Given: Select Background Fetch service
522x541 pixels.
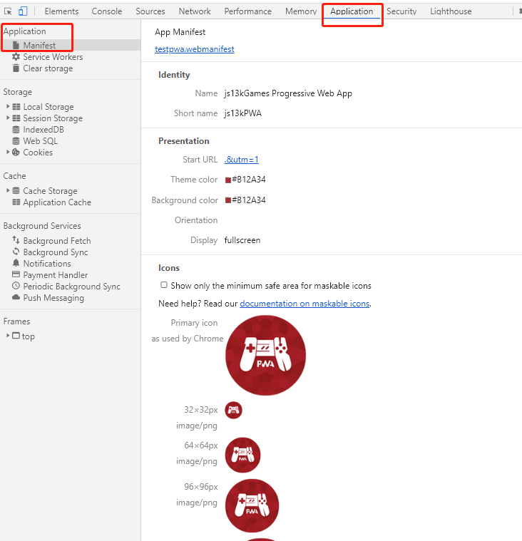Looking at the screenshot, I should pyautogui.click(x=57, y=241).
